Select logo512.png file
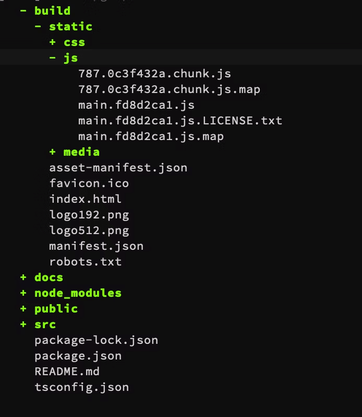Viewport: 362px width, 417px height. click(89, 230)
